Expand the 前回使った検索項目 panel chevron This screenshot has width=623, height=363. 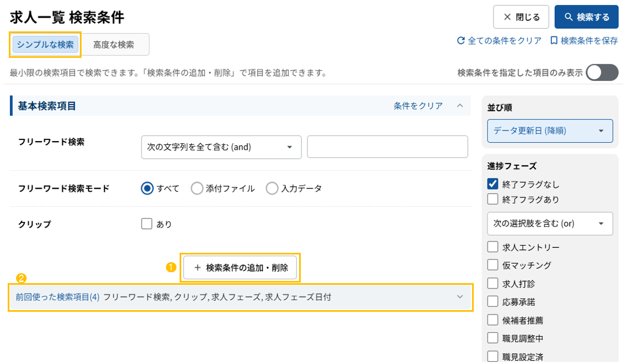click(460, 297)
